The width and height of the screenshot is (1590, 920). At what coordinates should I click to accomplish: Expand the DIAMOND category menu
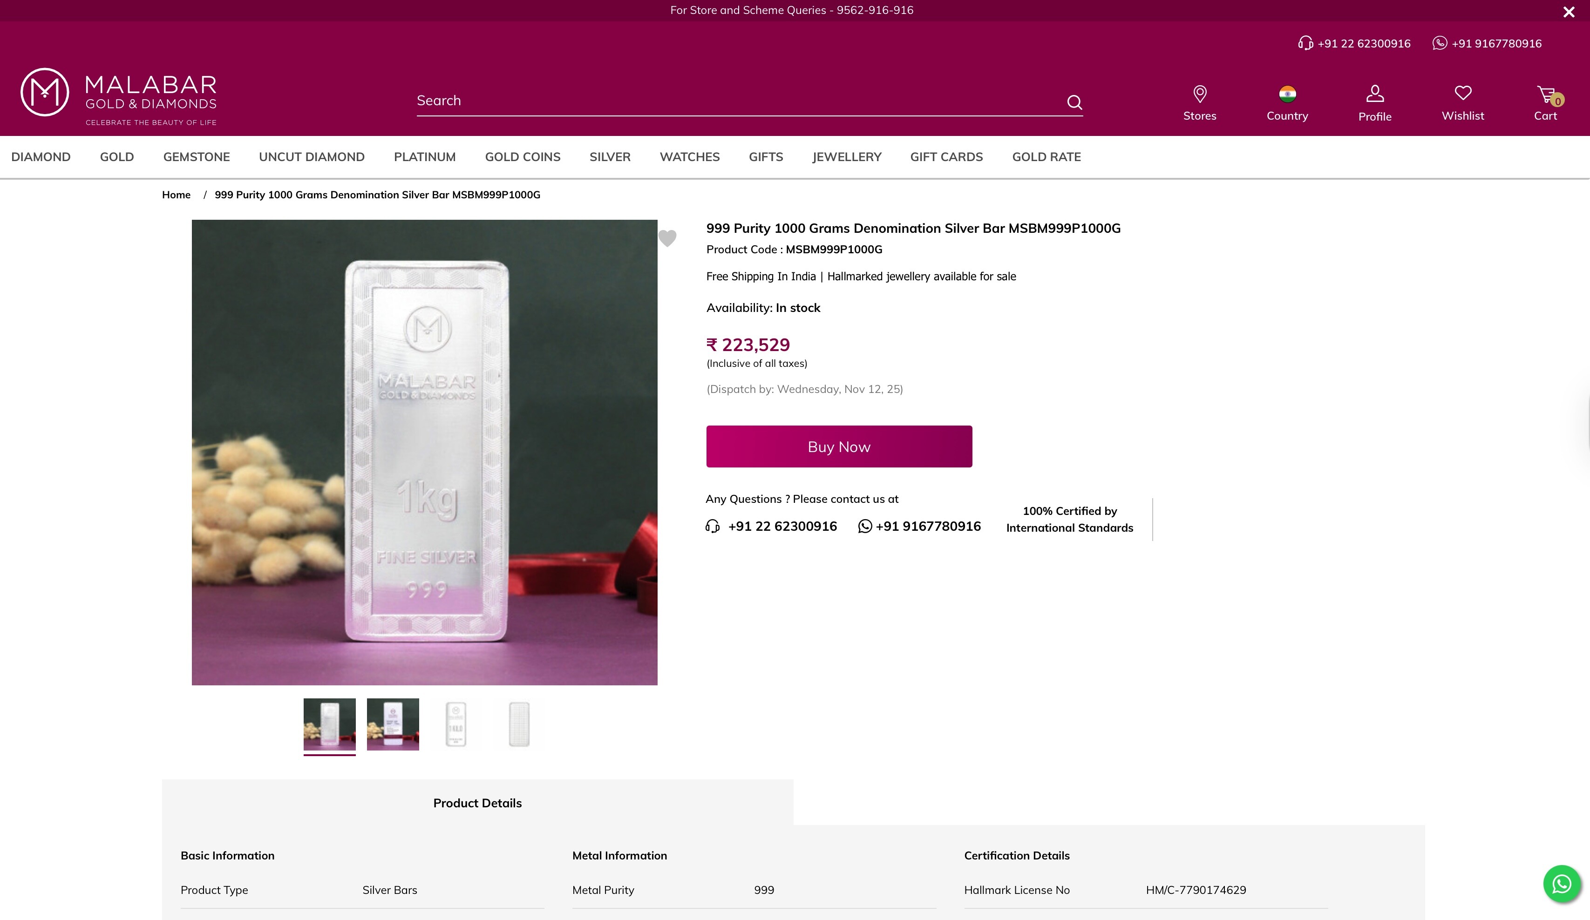click(x=41, y=157)
